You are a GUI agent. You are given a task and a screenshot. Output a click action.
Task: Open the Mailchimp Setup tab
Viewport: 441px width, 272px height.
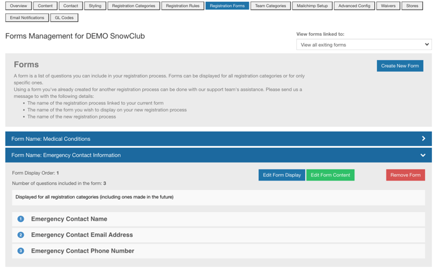[312, 6]
